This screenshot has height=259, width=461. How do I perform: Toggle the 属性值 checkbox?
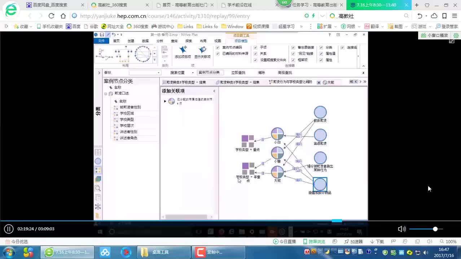tap(321, 54)
